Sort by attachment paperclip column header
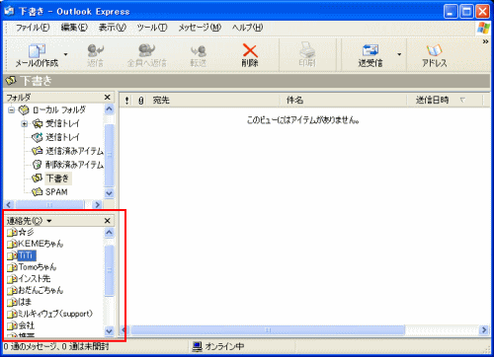Image resolution: width=494 pixels, height=357 pixels. (x=141, y=101)
